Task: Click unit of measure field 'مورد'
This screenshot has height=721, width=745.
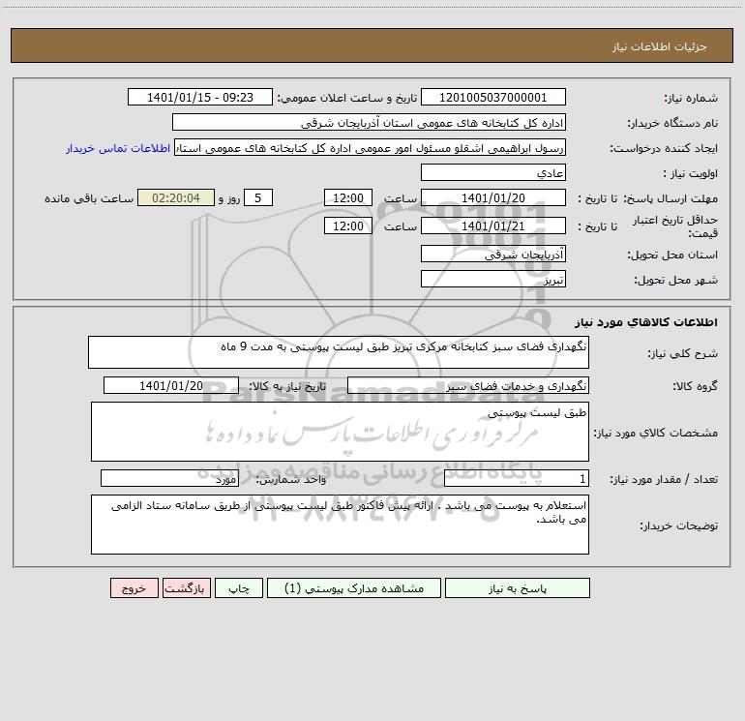Action: (x=169, y=478)
